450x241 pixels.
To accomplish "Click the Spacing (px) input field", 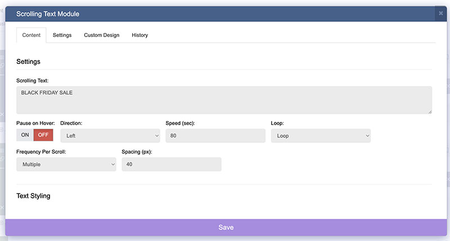I will [171, 164].
